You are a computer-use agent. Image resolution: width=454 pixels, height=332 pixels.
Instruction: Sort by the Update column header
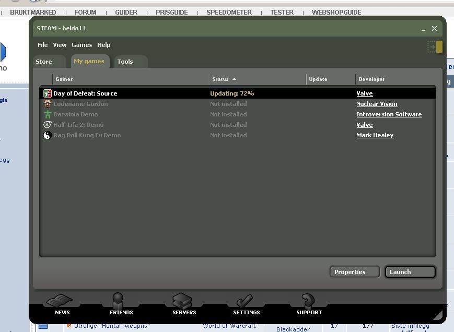(x=331, y=79)
